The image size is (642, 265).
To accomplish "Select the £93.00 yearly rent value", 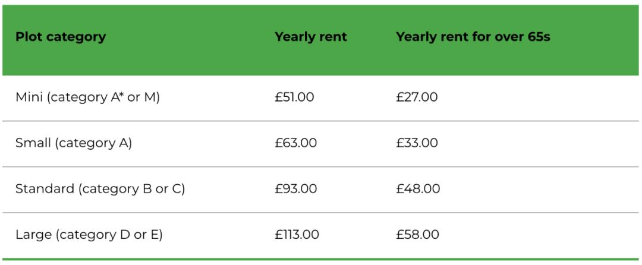I will tap(295, 189).
